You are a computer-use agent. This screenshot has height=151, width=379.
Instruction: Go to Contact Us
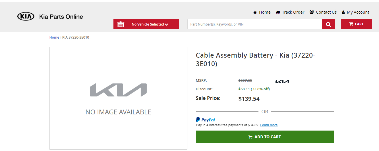326,12
